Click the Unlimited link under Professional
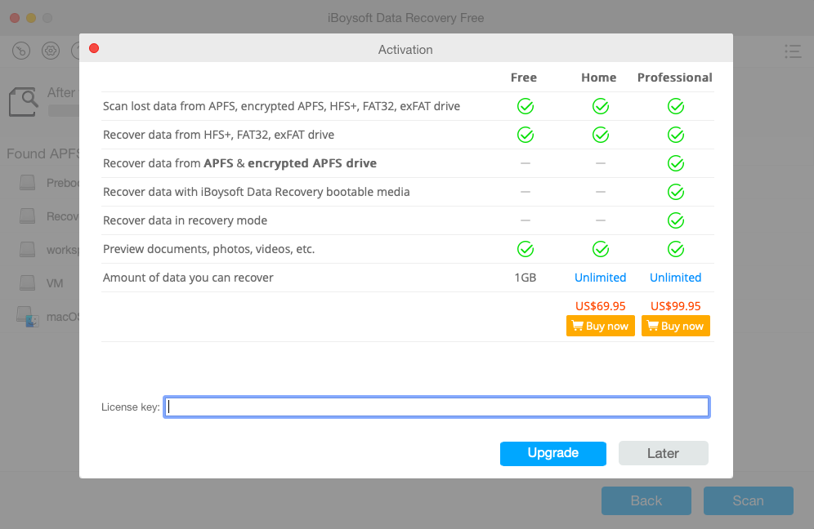Viewport: 814px width, 529px height. point(675,278)
